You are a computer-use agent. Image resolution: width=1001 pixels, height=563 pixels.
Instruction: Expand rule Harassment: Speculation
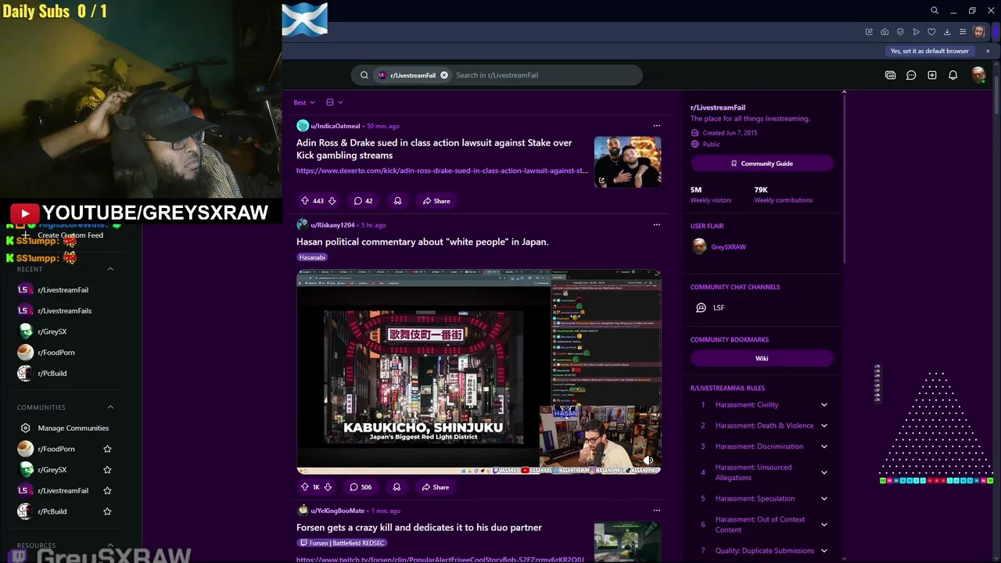click(823, 498)
